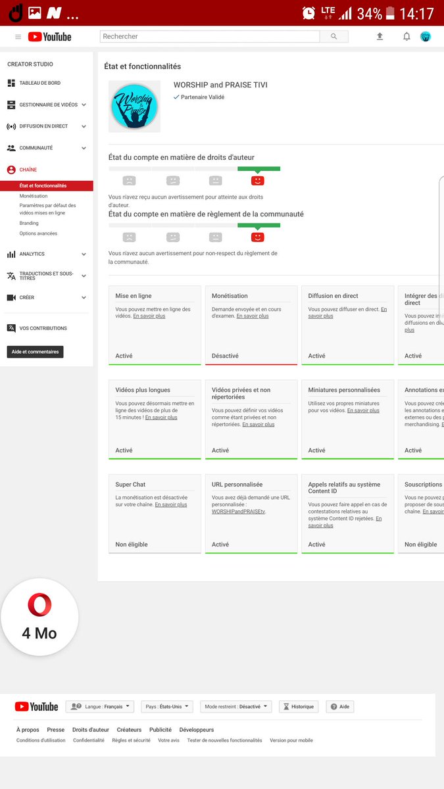Click the Confidentialité footer link
This screenshot has width=444, height=789.
(x=89, y=740)
